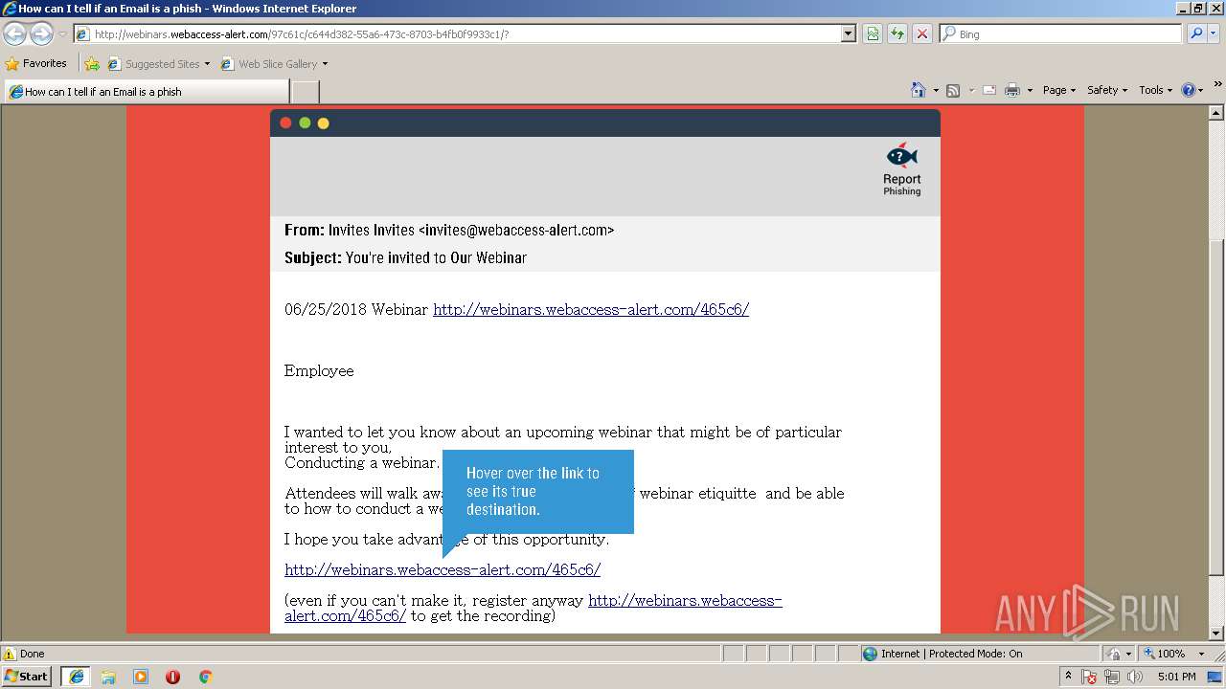
Task: Open the Windows Explorer folder taskbar icon
Action: pyautogui.click(x=108, y=677)
